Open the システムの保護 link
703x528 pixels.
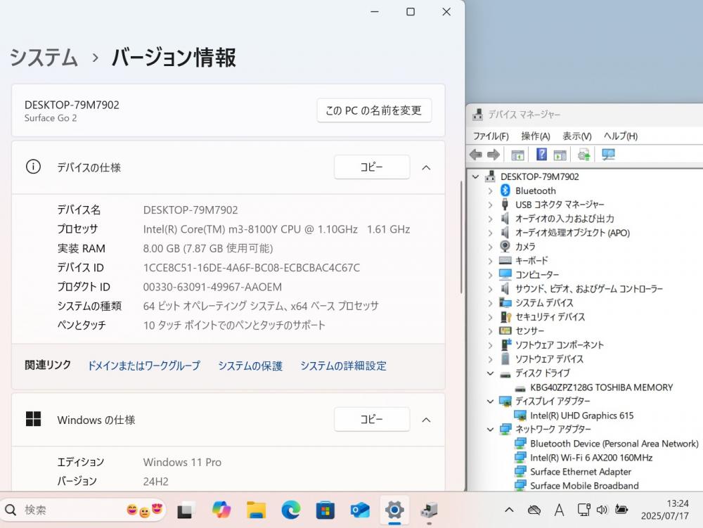[x=250, y=366]
